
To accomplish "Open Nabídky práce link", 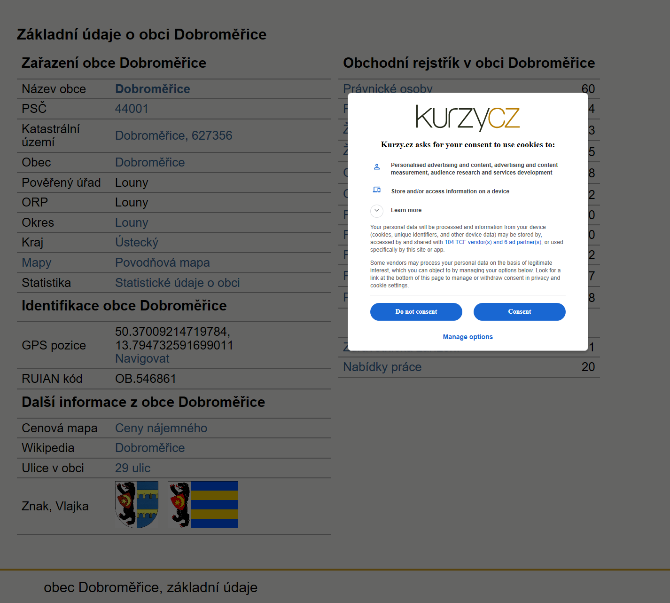I will pyautogui.click(x=382, y=367).
